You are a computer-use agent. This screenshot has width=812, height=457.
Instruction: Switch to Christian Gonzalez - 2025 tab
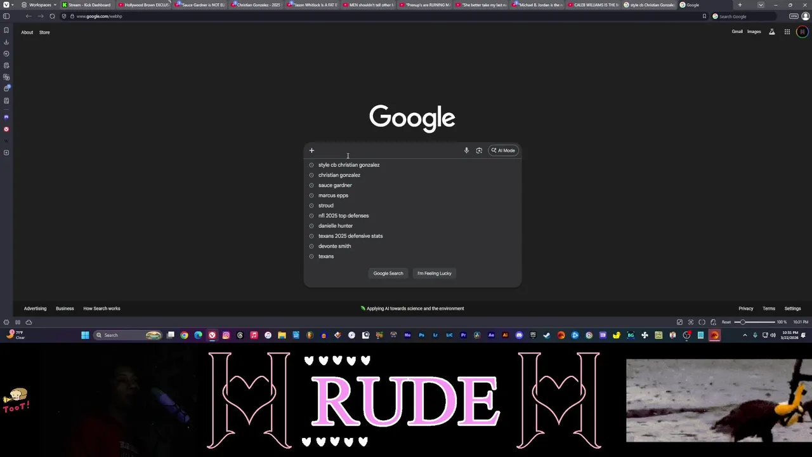(256, 4)
